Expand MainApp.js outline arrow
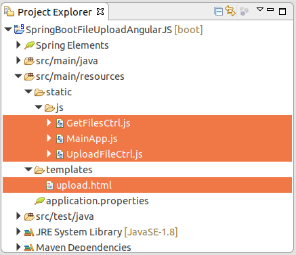The image size is (296, 255). click(49, 138)
